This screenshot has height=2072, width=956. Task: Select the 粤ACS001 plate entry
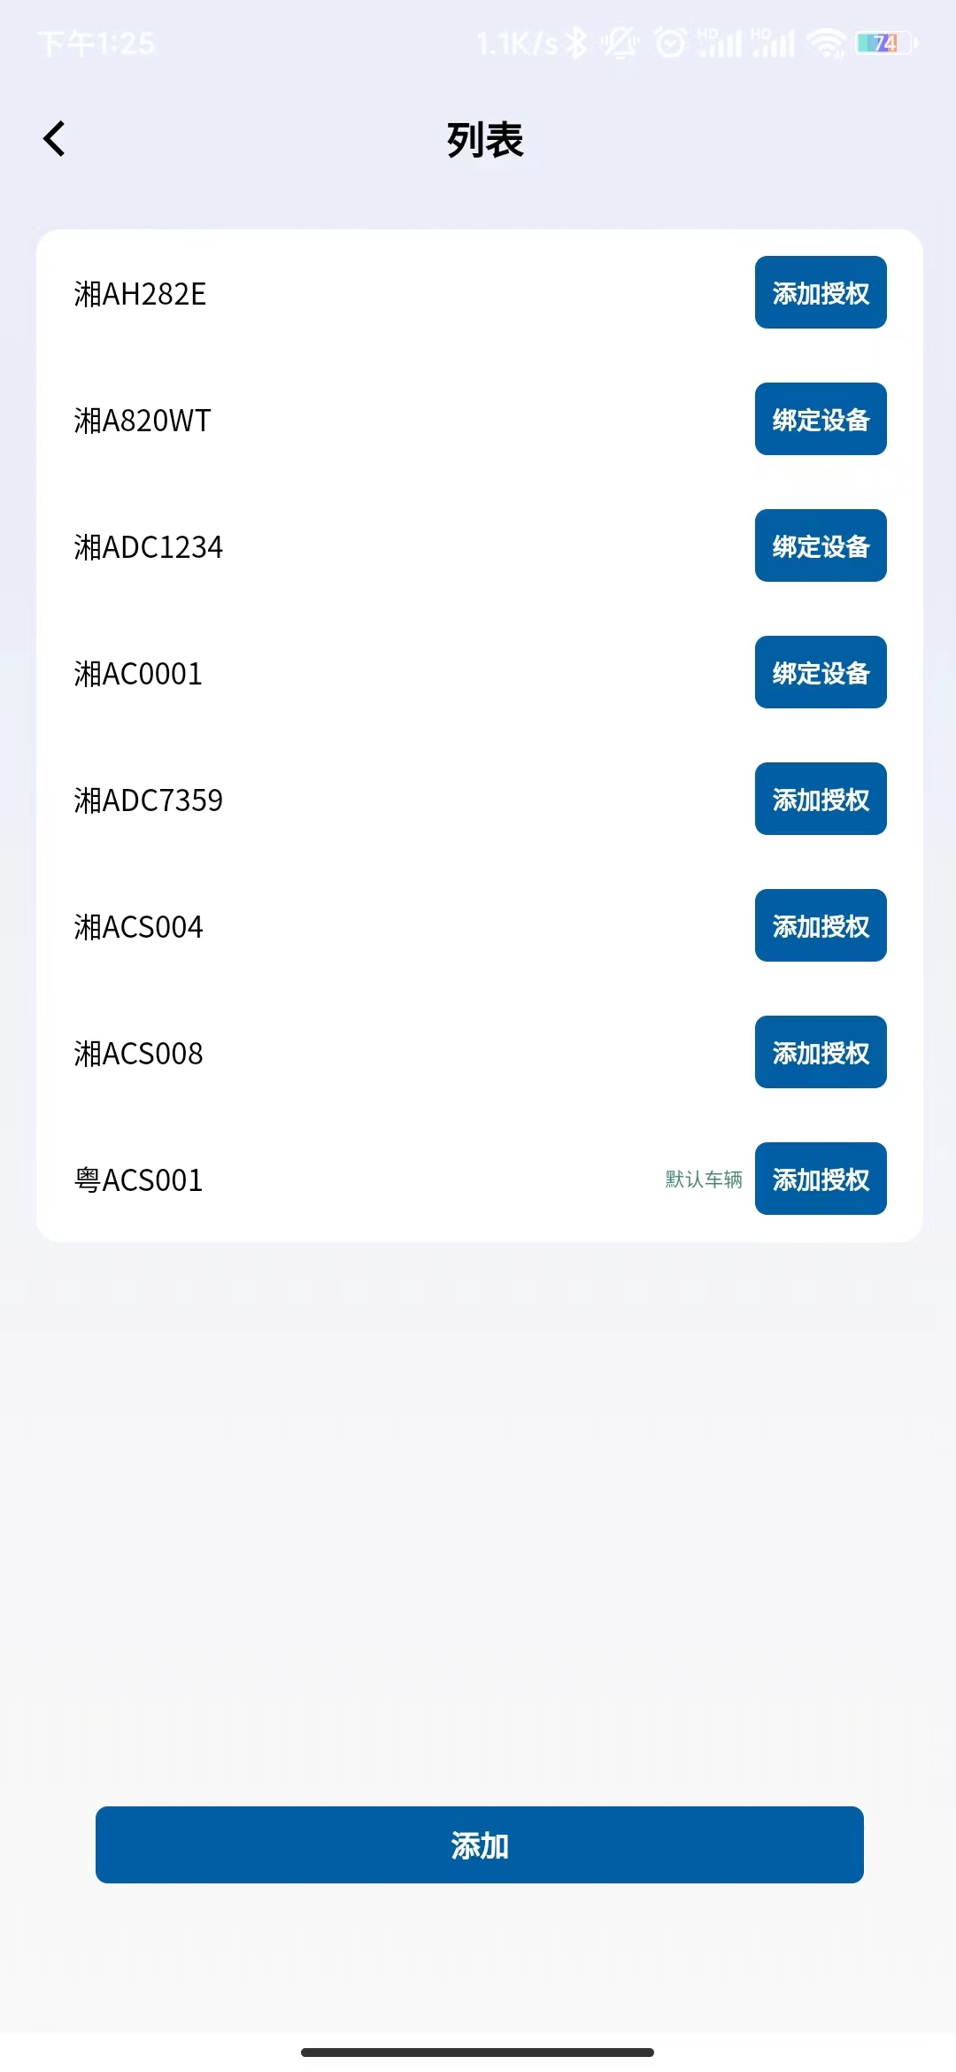click(x=139, y=1180)
